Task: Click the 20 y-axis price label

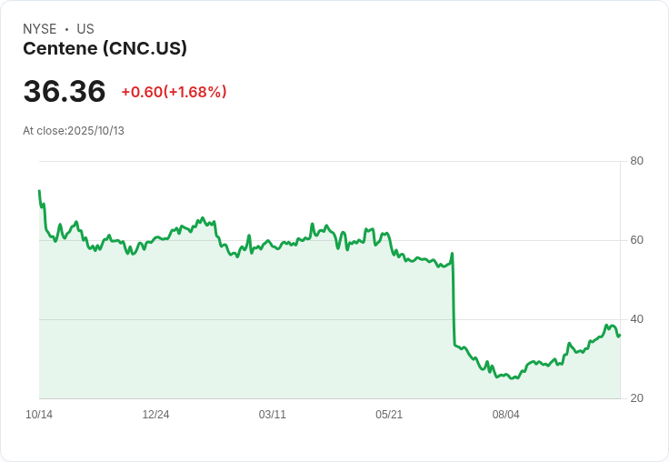Action: [x=636, y=398]
